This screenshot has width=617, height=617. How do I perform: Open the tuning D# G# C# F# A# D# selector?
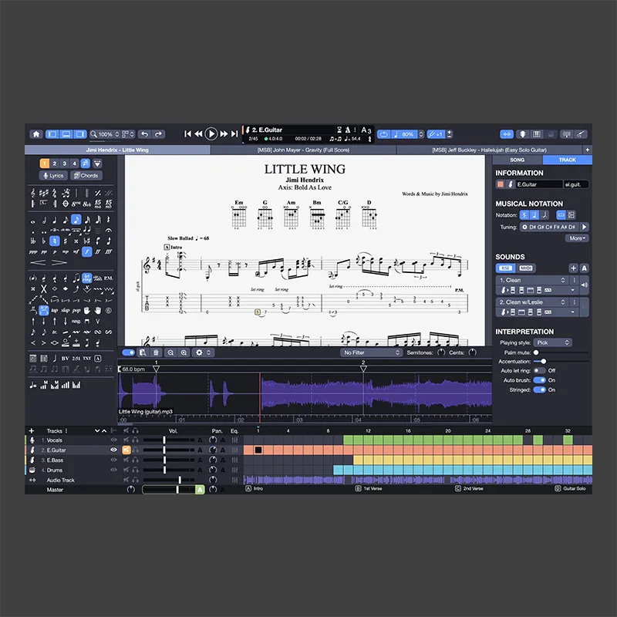549,227
